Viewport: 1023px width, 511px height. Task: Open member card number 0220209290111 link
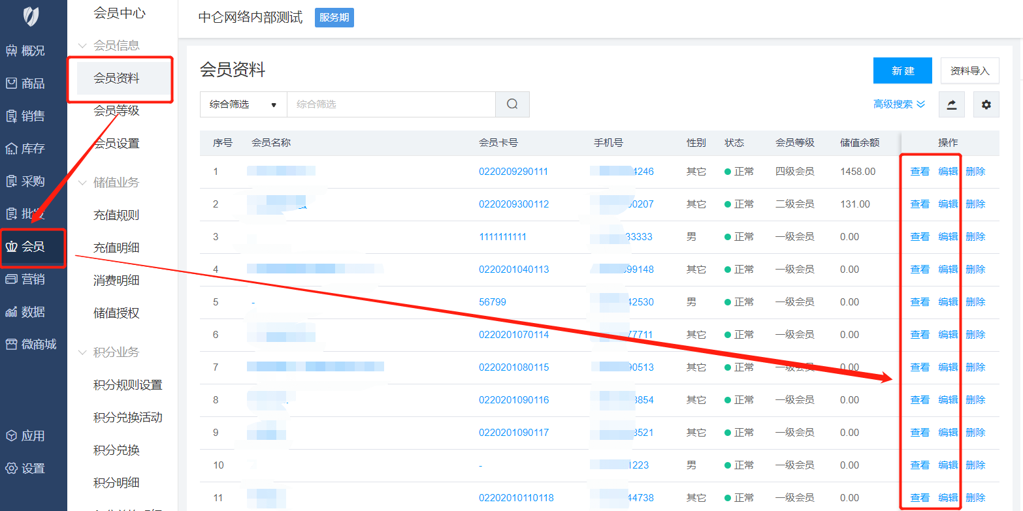(513, 172)
